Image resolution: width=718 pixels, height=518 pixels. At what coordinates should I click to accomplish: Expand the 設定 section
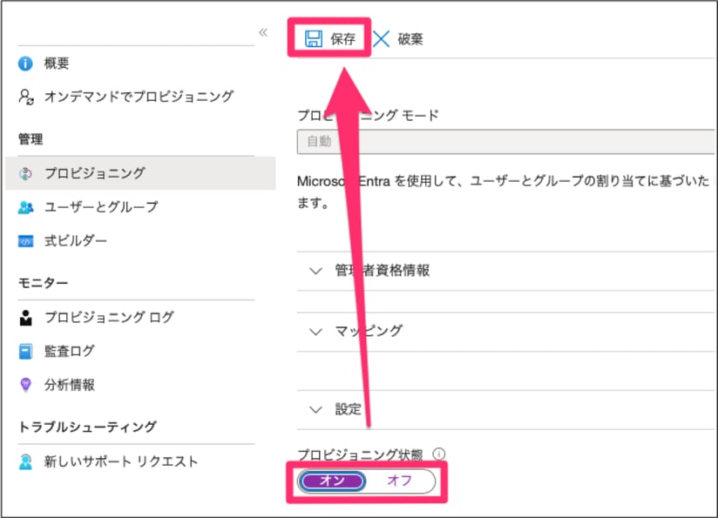tap(317, 409)
